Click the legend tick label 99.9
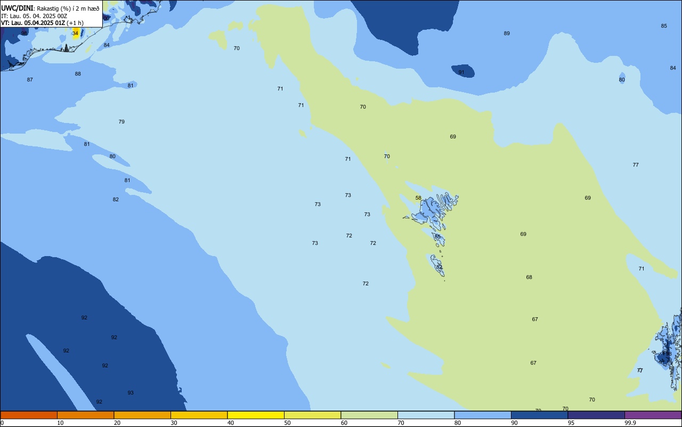Viewport: 682px width, 427px height. [x=630, y=423]
